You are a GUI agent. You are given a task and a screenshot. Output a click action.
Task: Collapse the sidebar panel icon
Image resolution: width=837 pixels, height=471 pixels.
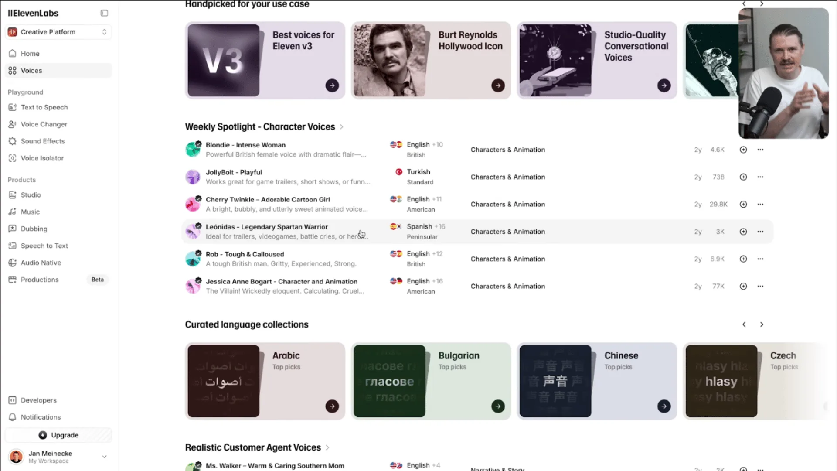(104, 13)
